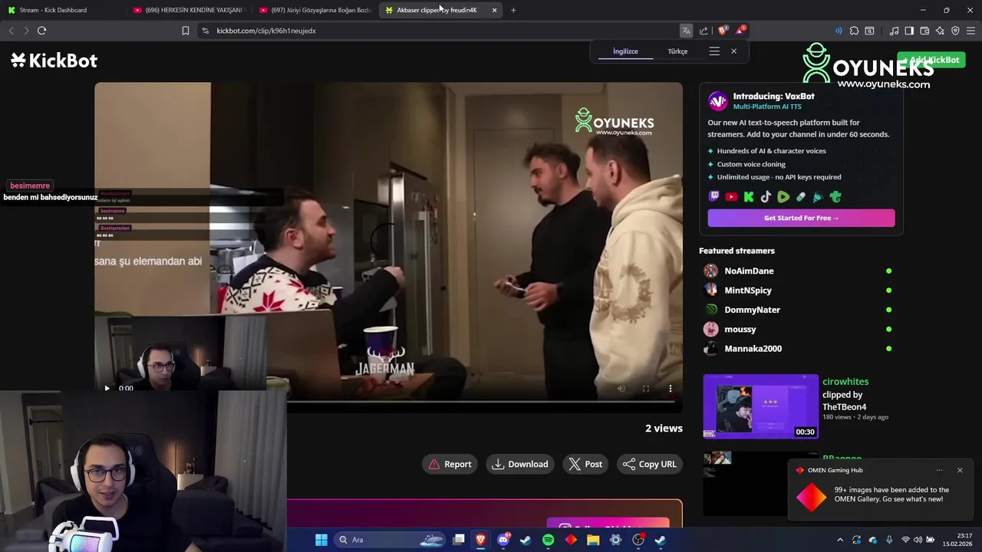The width and height of the screenshot is (982, 552).
Task: Click the VoxBot logo avatar
Action: click(718, 101)
